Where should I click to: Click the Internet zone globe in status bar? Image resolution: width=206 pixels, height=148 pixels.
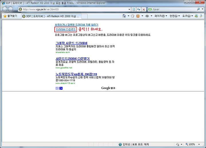pyautogui.click(x=120, y=145)
